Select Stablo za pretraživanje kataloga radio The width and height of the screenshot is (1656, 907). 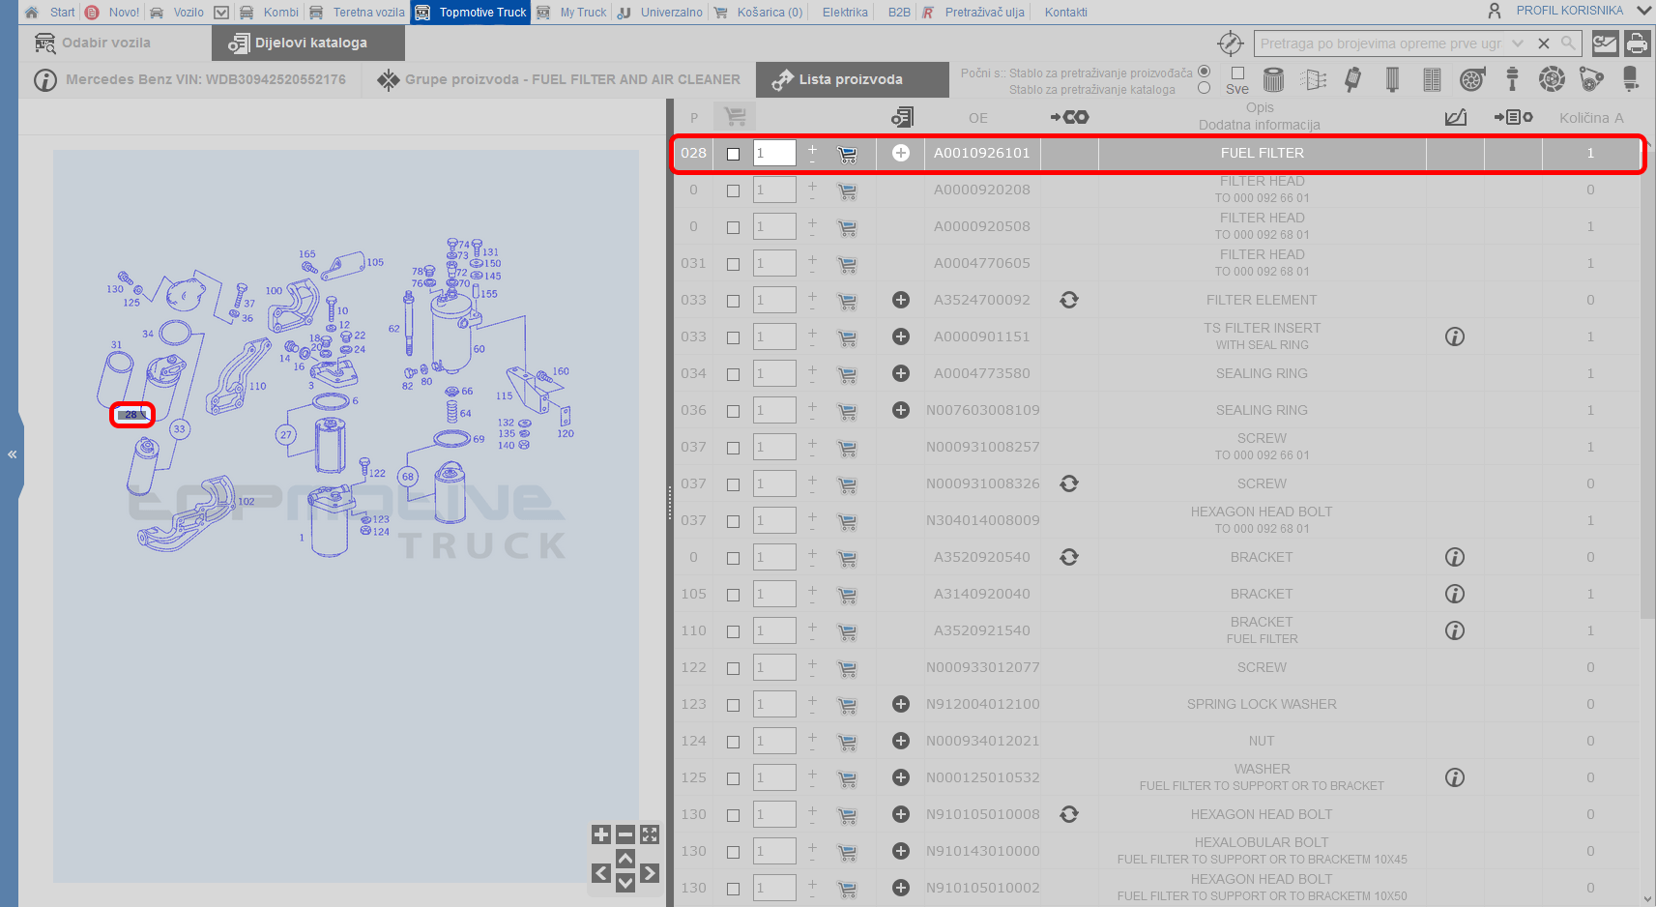tap(1204, 88)
